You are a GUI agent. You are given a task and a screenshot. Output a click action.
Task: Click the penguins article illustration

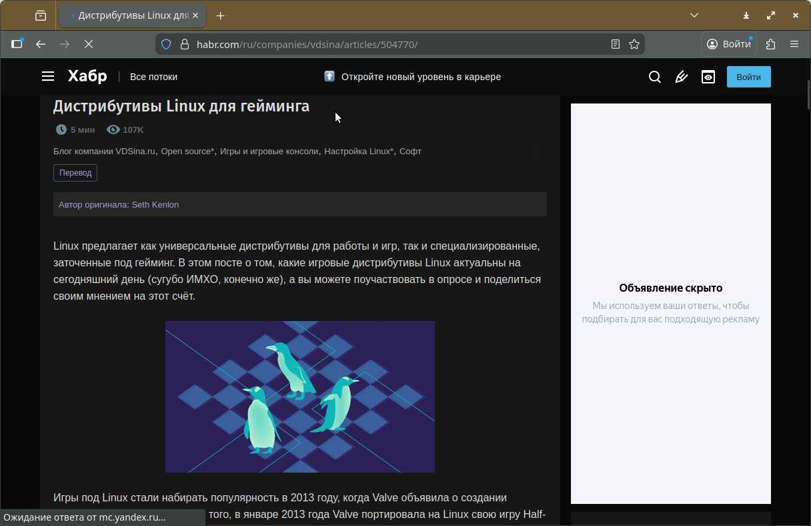[x=300, y=397]
